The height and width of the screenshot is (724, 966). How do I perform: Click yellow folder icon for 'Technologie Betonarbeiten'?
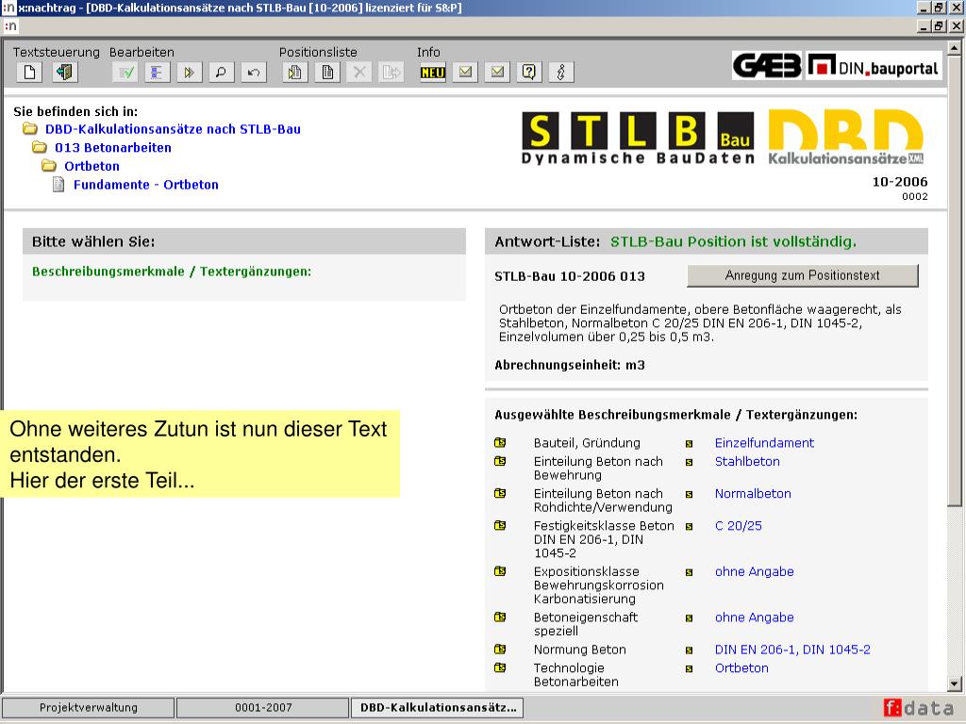point(500,667)
